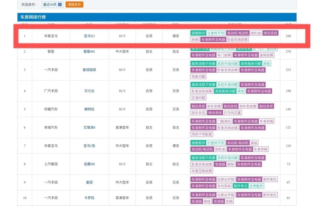Click the 异响 tag in the 卡罗拉 row
314x206 pixels.
pyautogui.click(x=229, y=201)
